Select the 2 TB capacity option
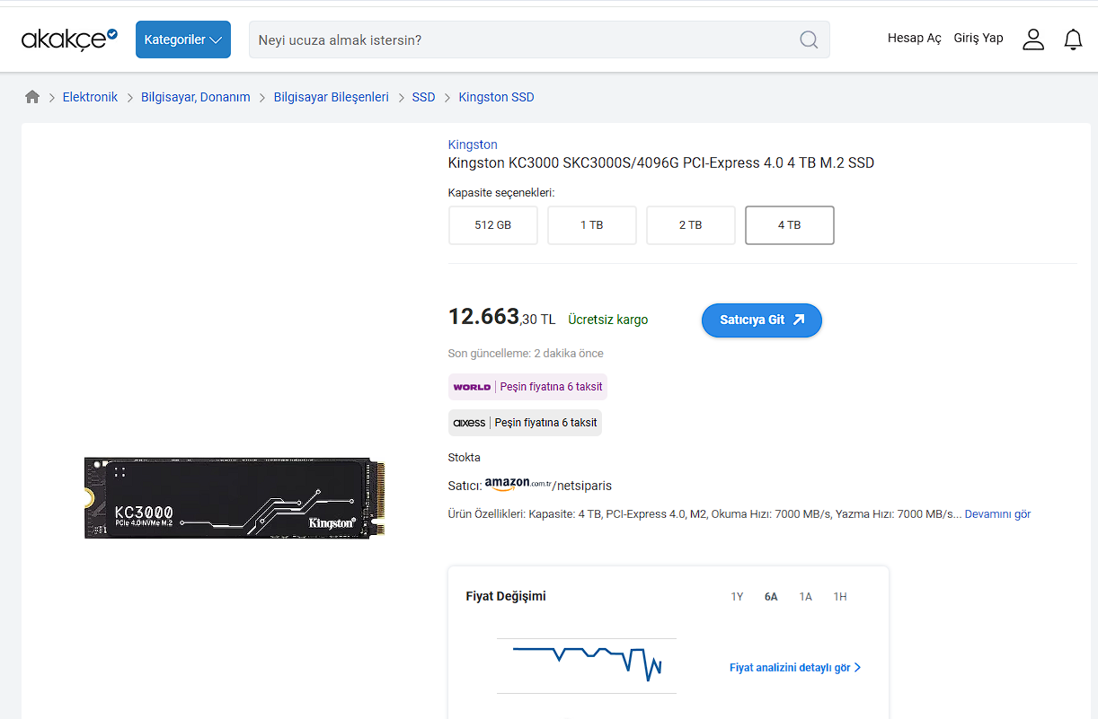Screen dimensions: 1098x719 pyautogui.click(x=690, y=225)
